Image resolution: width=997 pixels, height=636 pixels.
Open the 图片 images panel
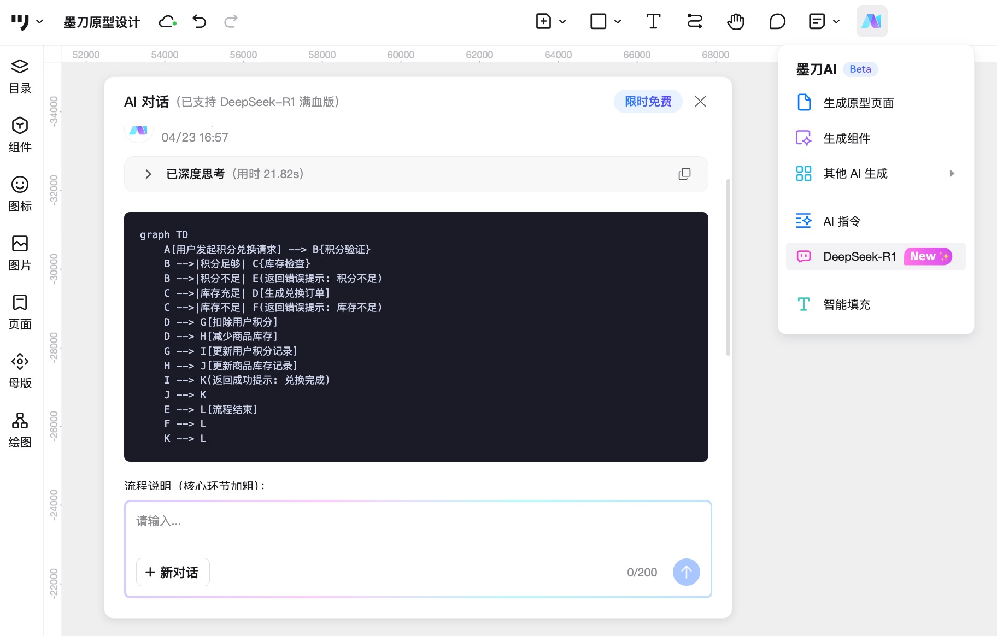coord(20,253)
